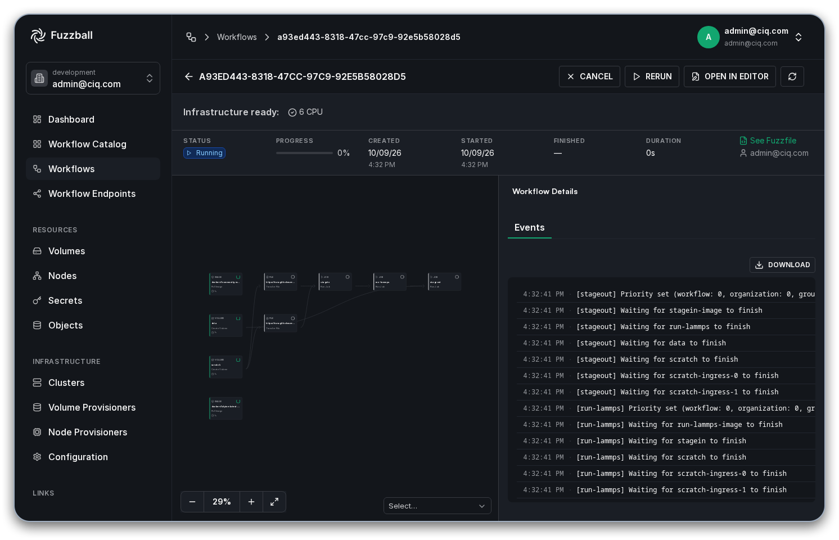Click the Workflows sidebar icon
The height and width of the screenshot is (540, 839).
point(37,169)
